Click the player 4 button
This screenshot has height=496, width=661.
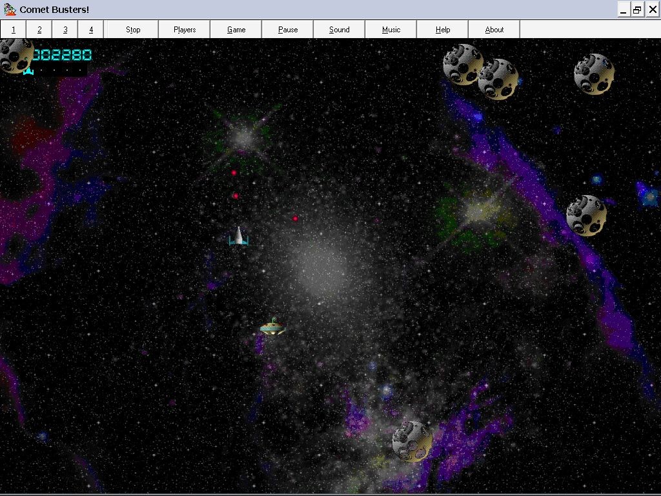[90, 30]
